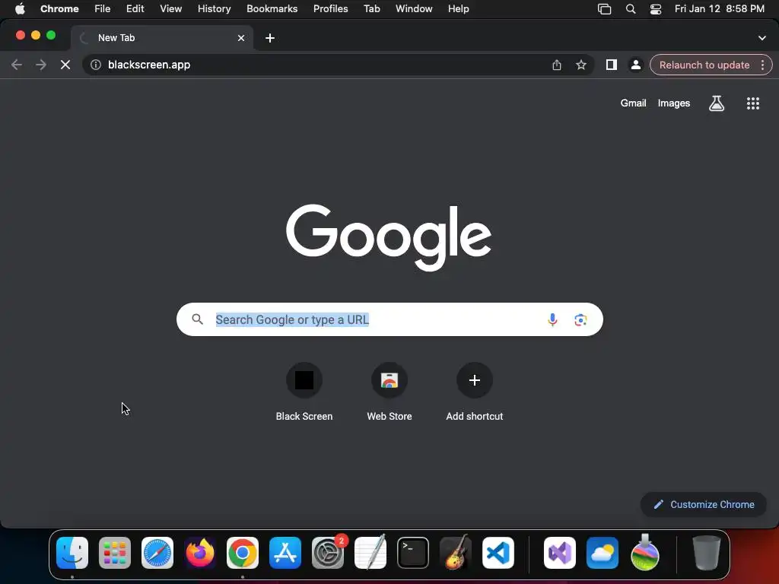Open the View menu
Screen dimensions: 779x584
point(170,8)
